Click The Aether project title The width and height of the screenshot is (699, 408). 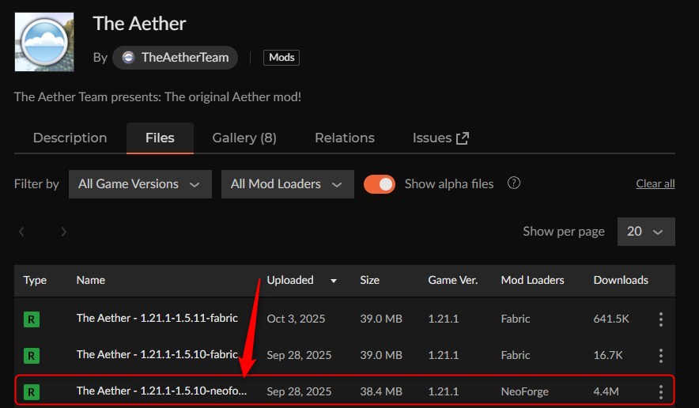tap(139, 24)
